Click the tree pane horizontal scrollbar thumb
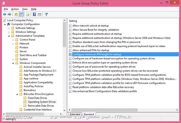This screenshot has width=181, height=123. [x=25, y=114]
